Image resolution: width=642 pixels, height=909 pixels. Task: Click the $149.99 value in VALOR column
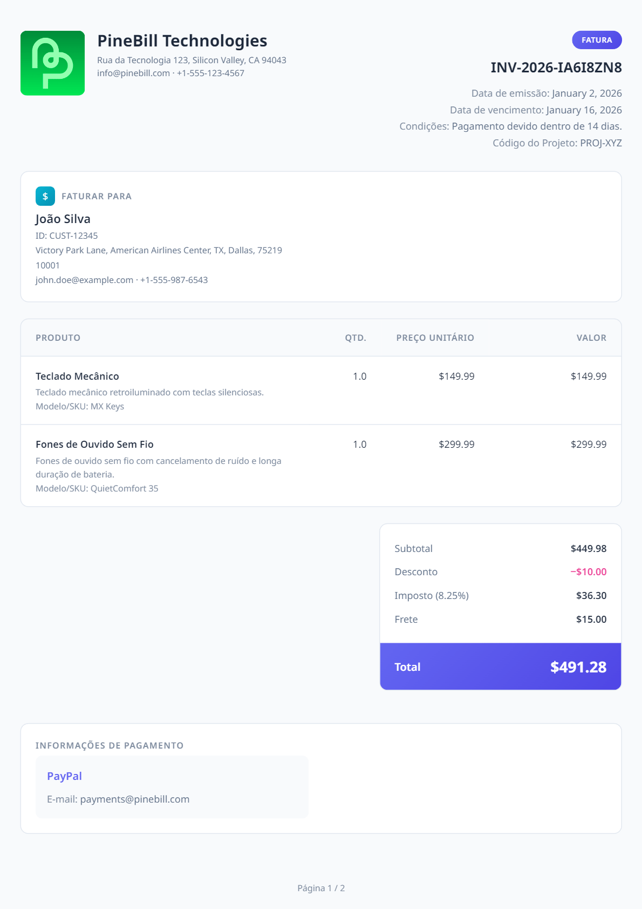click(589, 376)
